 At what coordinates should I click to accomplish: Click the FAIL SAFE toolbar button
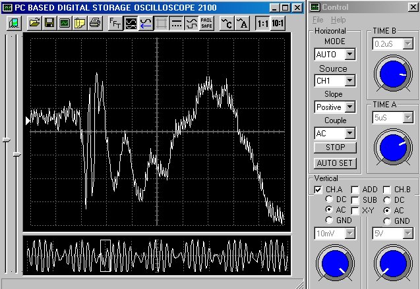pos(206,23)
